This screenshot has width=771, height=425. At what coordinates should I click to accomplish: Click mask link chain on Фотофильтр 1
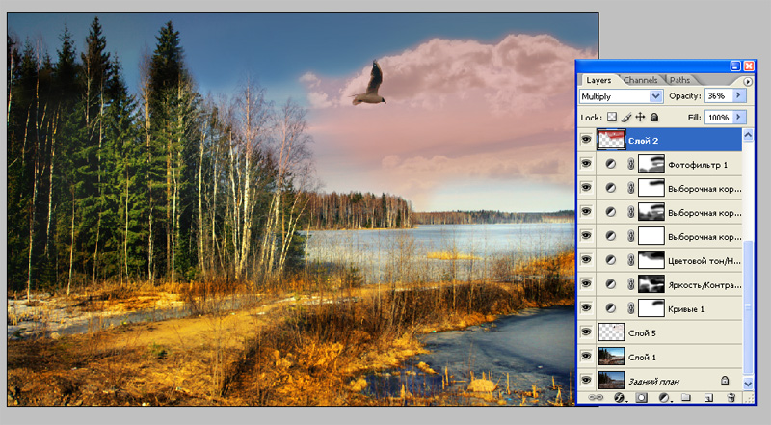(631, 164)
